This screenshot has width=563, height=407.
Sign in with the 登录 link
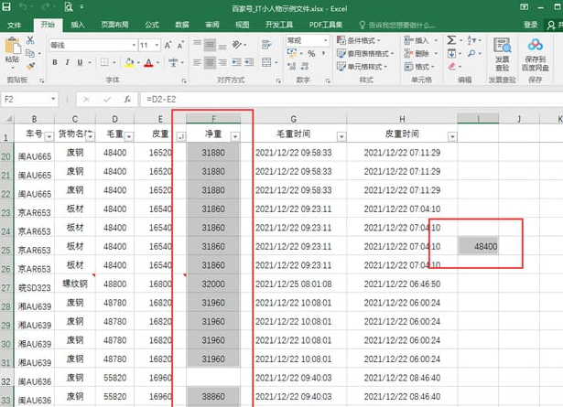point(530,25)
